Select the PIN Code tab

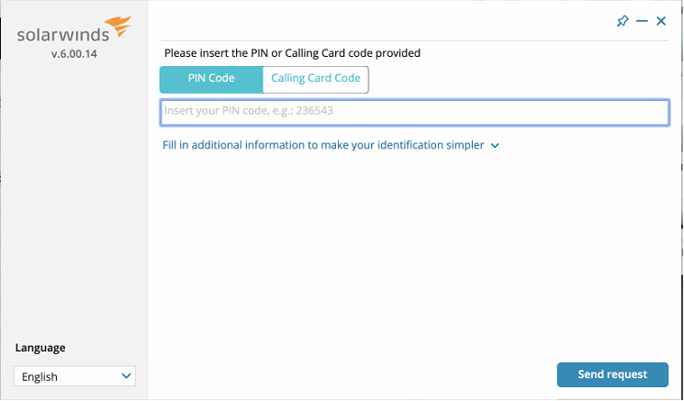coord(211,79)
